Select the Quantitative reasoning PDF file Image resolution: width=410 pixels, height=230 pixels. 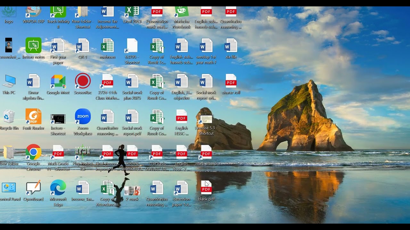tap(231, 18)
